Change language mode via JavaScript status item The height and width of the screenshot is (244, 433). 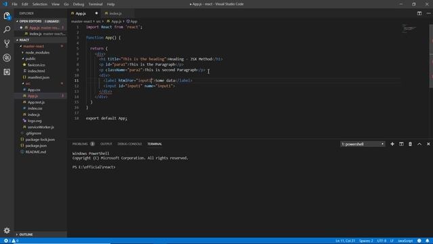coord(405,241)
